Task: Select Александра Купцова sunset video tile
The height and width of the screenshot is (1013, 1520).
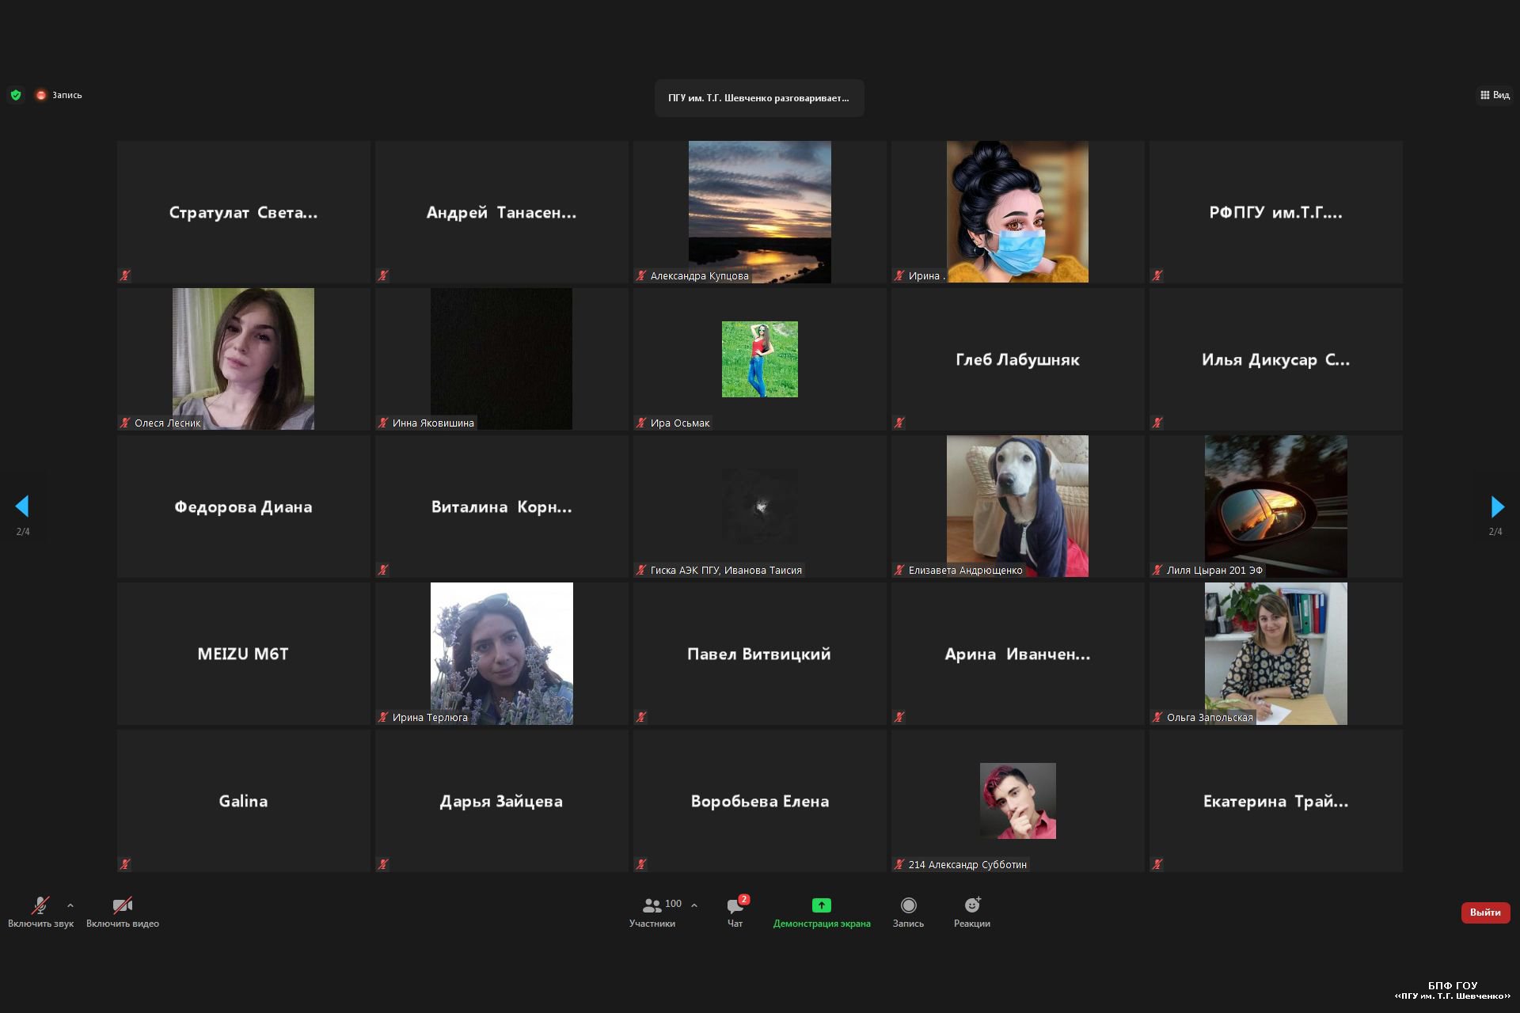Action: pyautogui.click(x=760, y=212)
